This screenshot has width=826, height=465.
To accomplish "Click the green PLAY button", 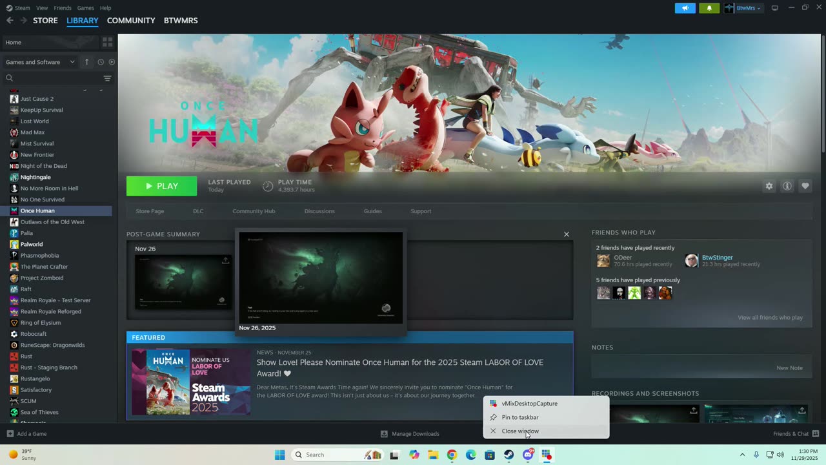I will pos(161,186).
